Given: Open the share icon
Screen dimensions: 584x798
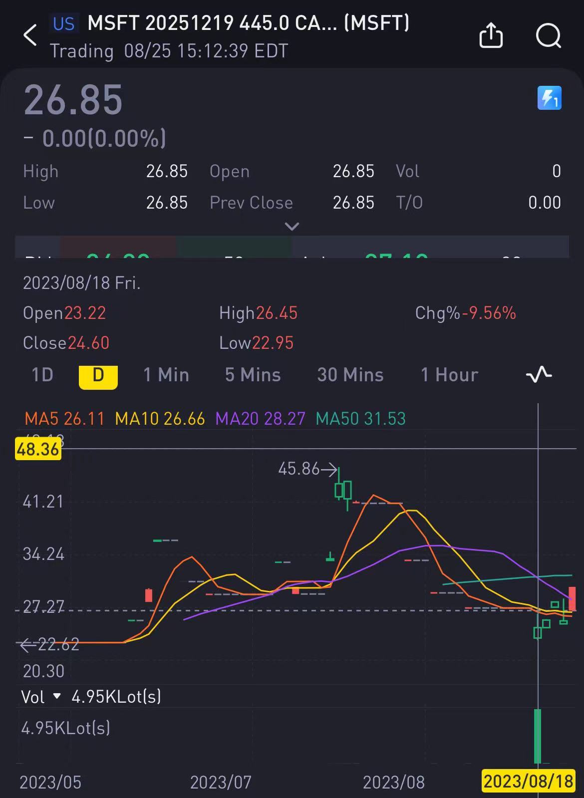Looking at the screenshot, I should (x=491, y=35).
